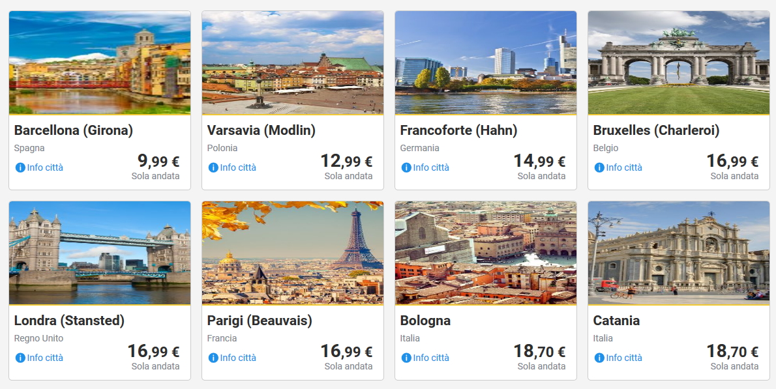This screenshot has width=776, height=389.
Task: Click the info icon for Catania
Action: (599, 358)
